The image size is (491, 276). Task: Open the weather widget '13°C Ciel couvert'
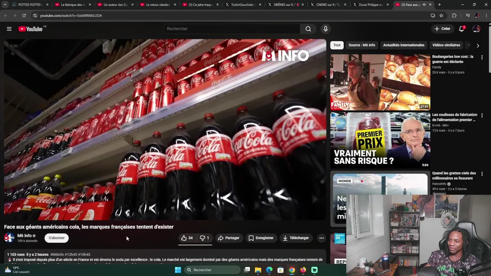17,270
